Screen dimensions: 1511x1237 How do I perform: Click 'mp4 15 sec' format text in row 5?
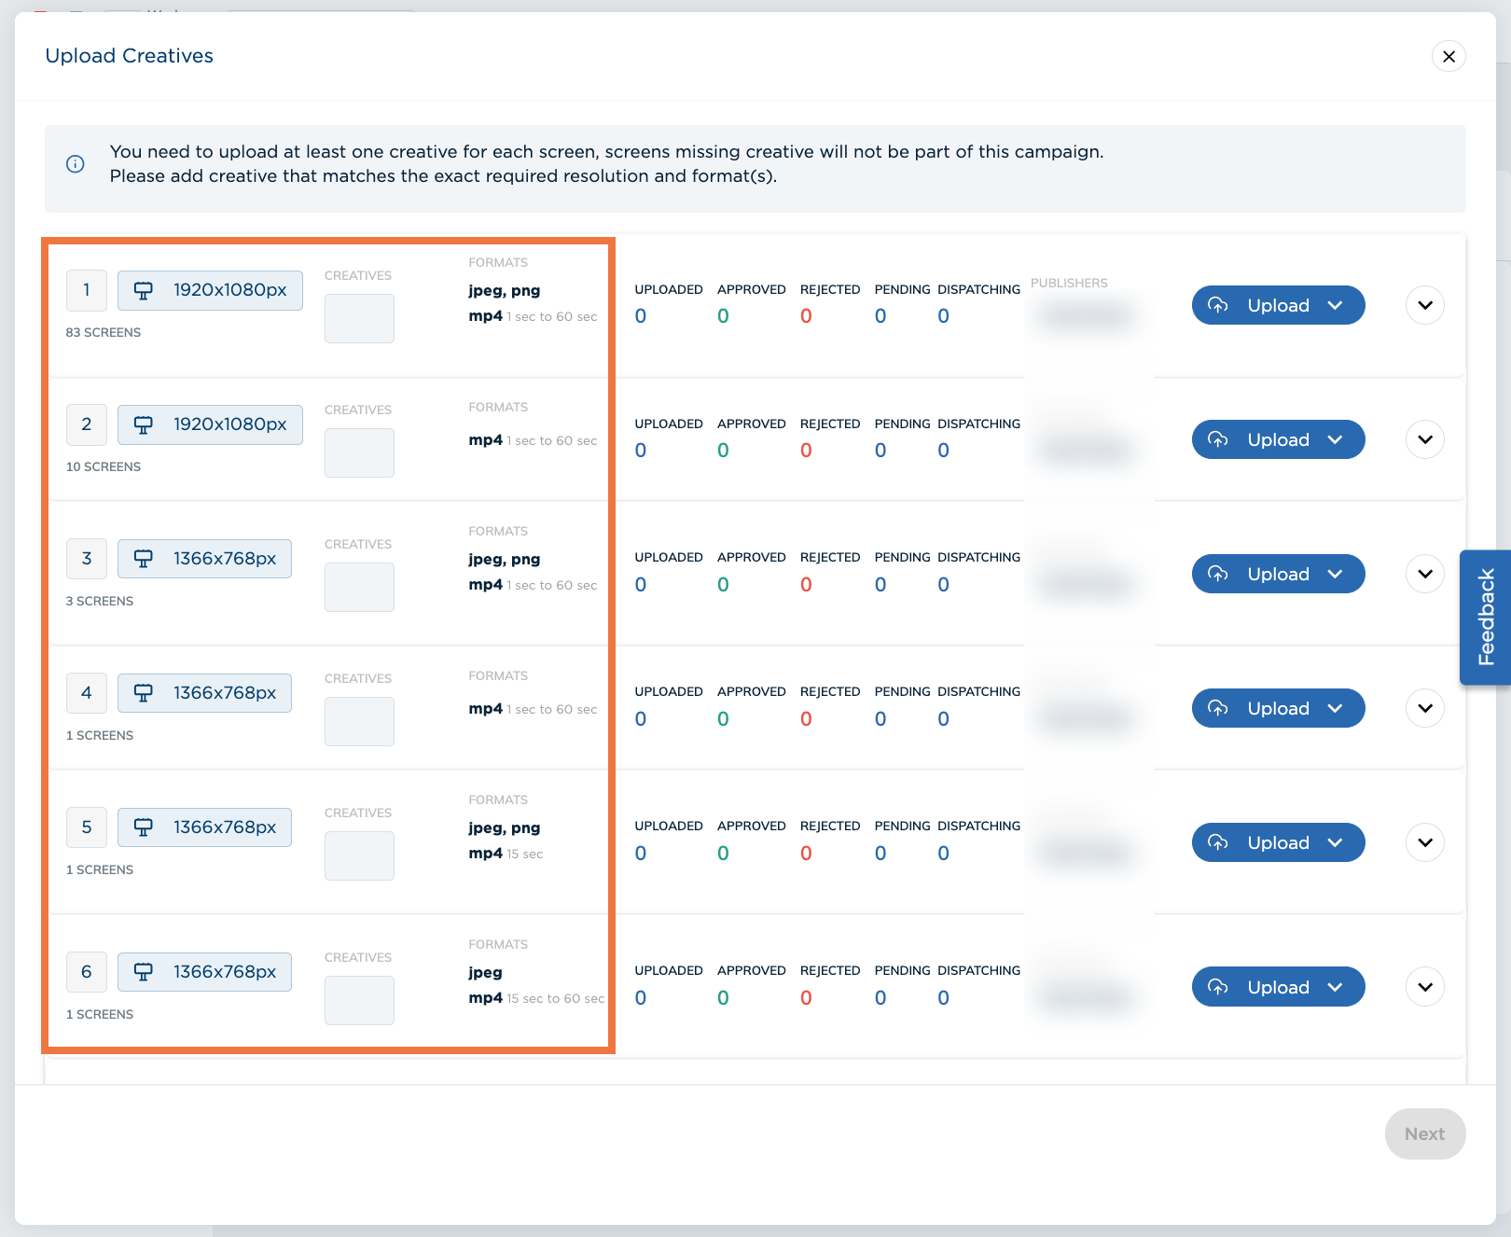[506, 853]
